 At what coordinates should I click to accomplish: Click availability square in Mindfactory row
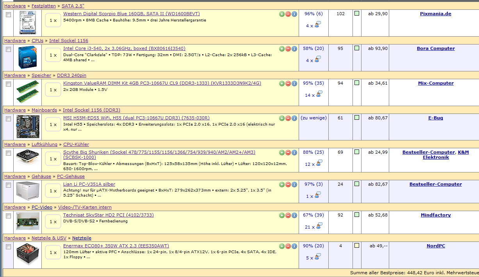[357, 215]
